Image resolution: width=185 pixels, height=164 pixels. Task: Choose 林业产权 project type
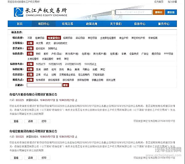coord(124,38)
